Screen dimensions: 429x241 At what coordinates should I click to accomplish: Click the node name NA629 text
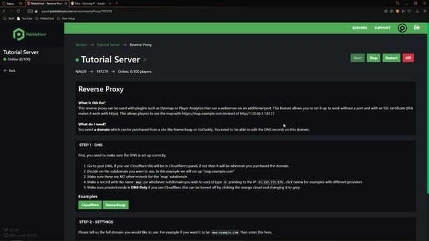pos(80,72)
